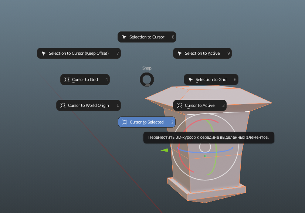Click Cursor to Grid option
The image size is (305, 213).
click(85, 80)
